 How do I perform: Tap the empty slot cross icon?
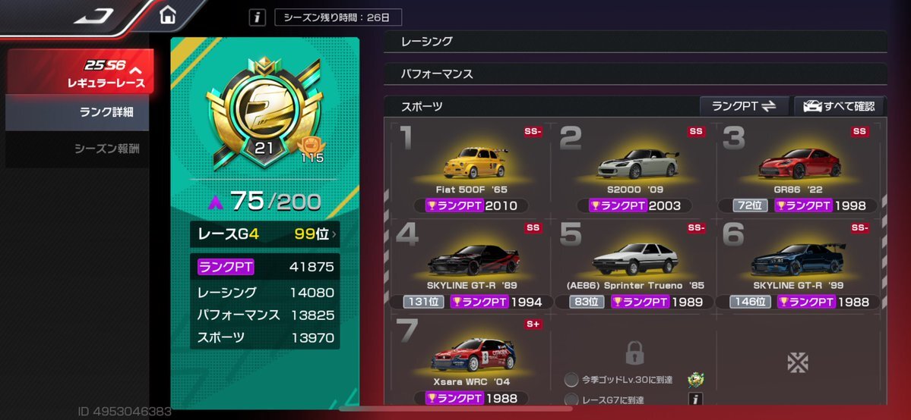(x=798, y=362)
